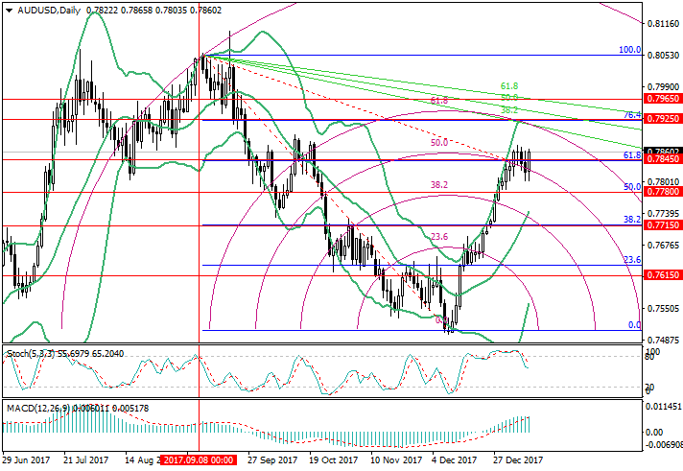Click the 0.80530 price axis value
The image size is (683, 471).
coord(664,56)
